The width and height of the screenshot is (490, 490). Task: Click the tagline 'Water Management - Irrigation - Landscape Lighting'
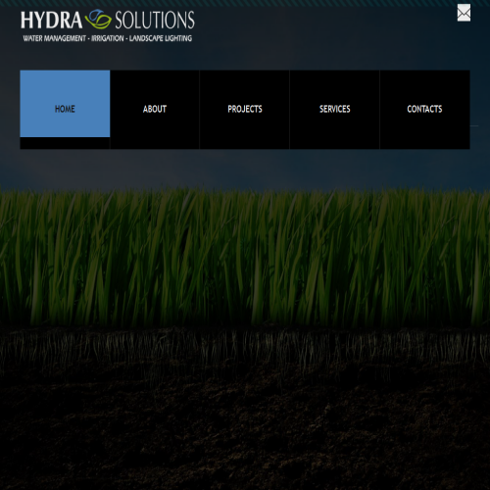point(108,38)
